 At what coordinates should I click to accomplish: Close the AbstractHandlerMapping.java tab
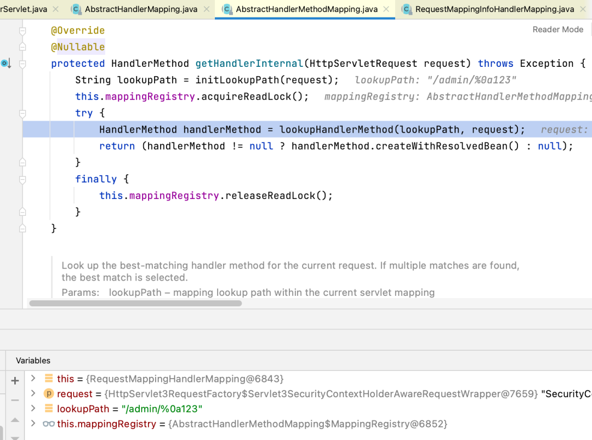[206, 9]
